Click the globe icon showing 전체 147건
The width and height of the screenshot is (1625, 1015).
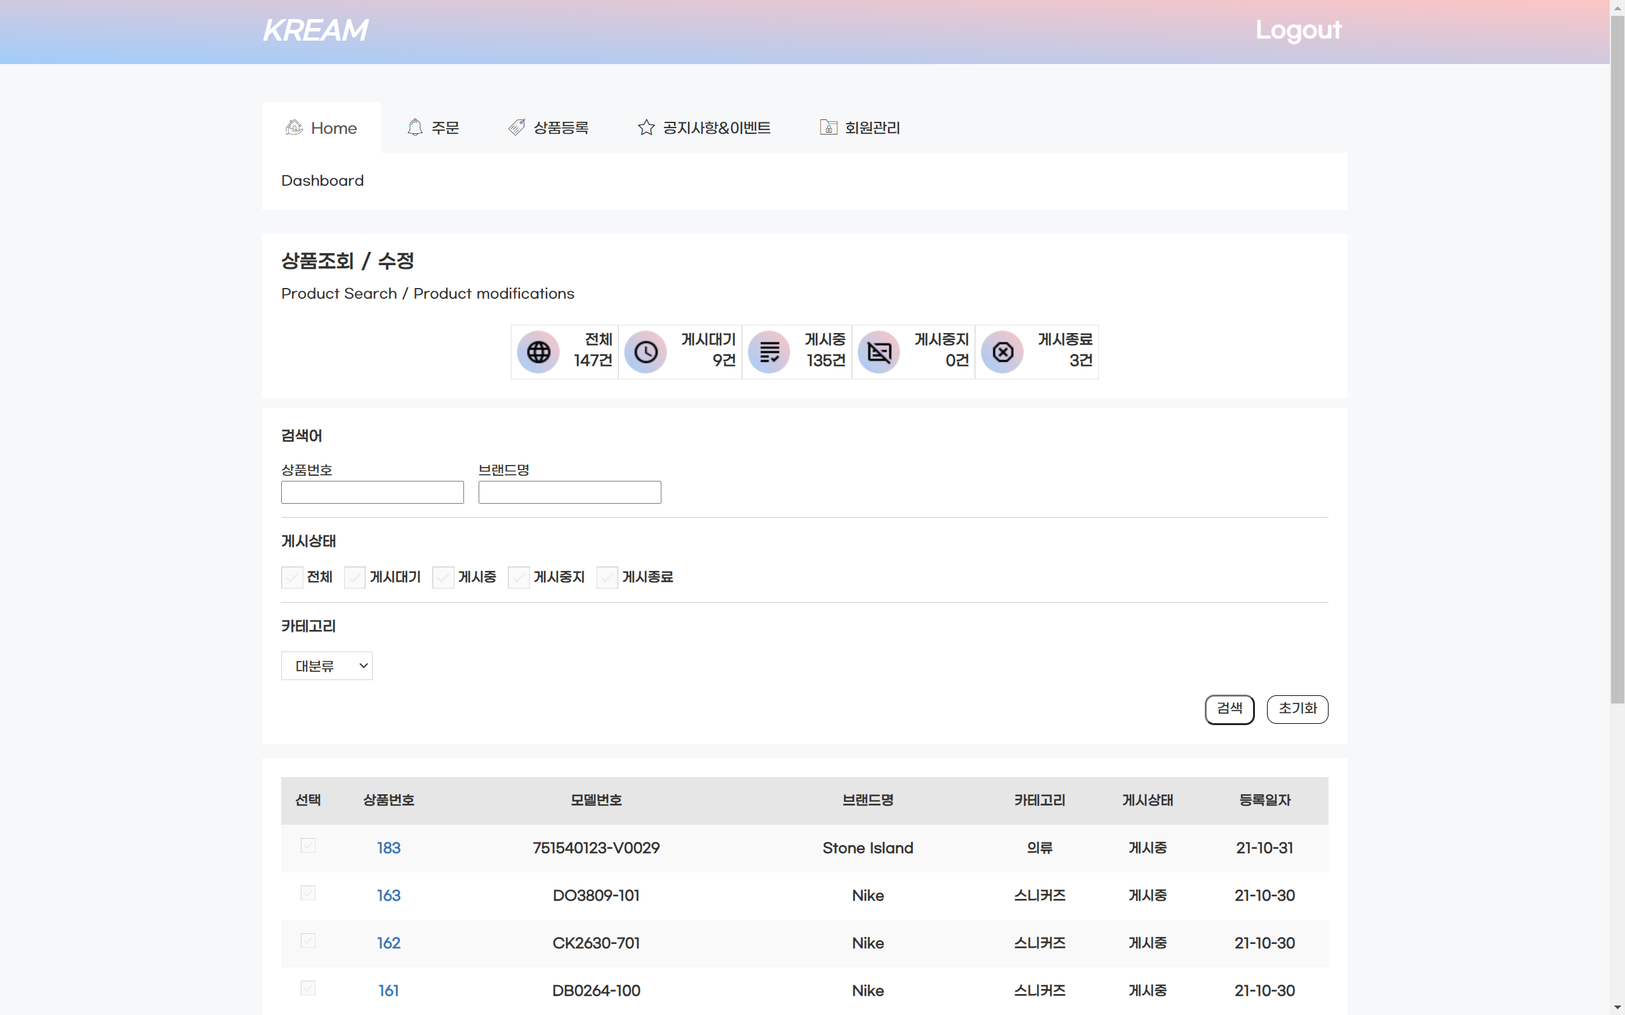(538, 351)
